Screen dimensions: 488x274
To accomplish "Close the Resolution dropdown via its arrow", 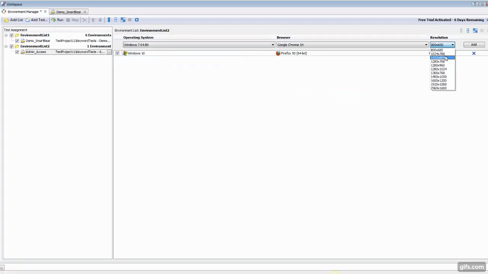I will point(453,45).
